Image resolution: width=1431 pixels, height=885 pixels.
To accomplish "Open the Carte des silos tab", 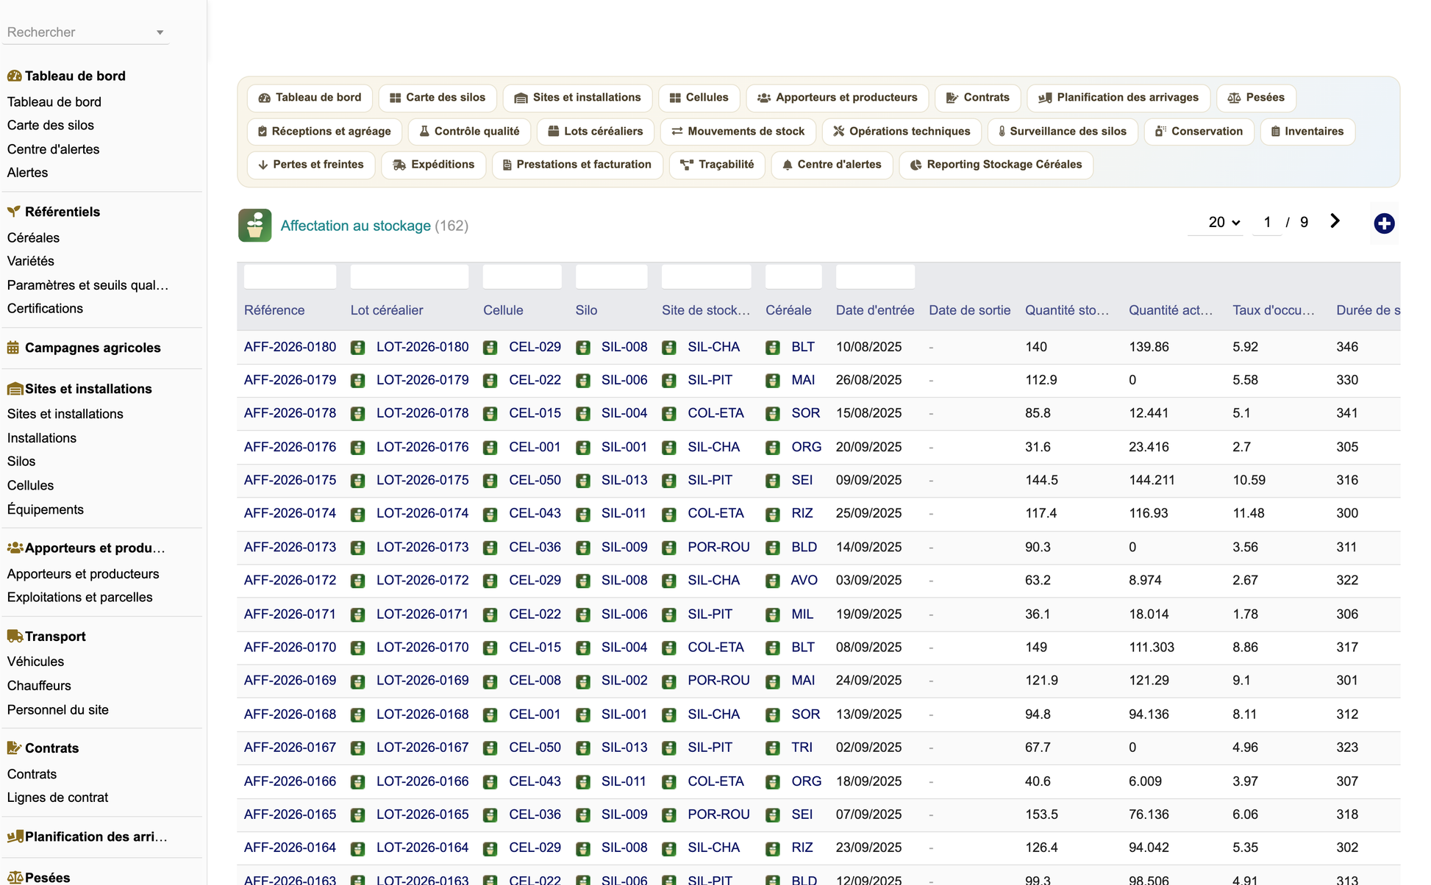I will coord(438,98).
